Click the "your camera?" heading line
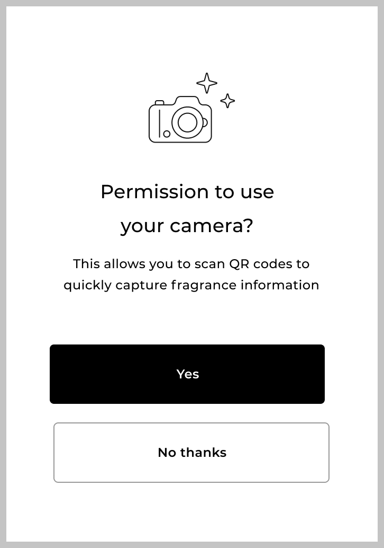 click(x=187, y=226)
